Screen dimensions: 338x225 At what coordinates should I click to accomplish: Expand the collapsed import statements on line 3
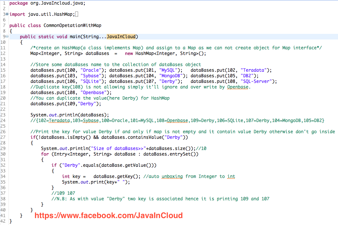point(7,14)
